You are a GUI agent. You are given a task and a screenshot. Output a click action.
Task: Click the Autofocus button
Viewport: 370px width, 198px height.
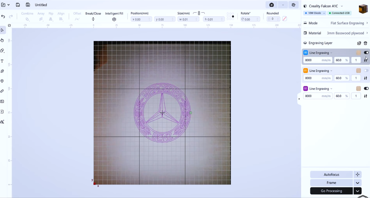coord(331,174)
